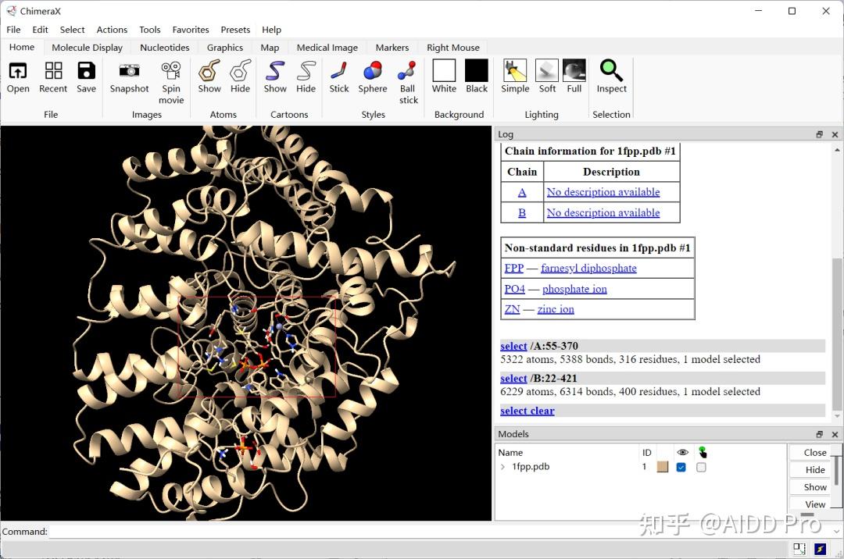844x559 pixels.
Task: Switch to Medical Image tab
Action: click(x=327, y=48)
